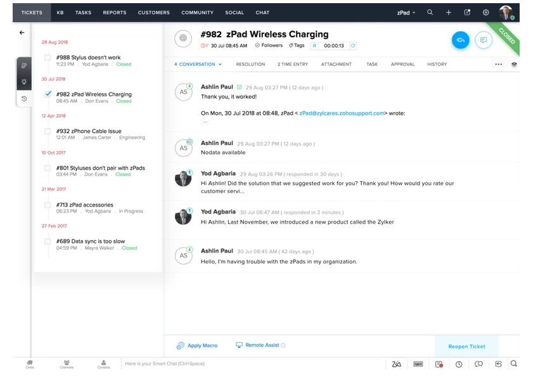Open Channels in bottom bar
The height and width of the screenshot is (377, 545).
(x=67, y=364)
